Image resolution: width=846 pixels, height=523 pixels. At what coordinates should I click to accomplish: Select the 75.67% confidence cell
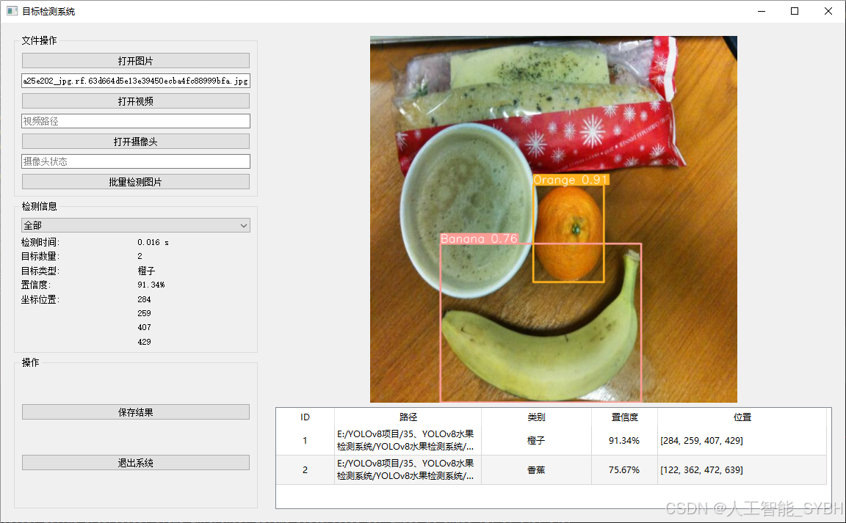pyautogui.click(x=624, y=469)
